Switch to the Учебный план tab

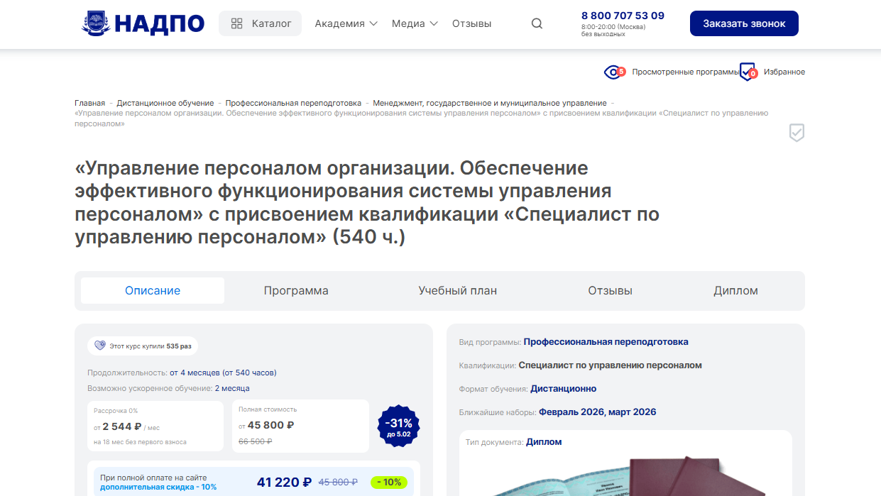[x=457, y=291]
